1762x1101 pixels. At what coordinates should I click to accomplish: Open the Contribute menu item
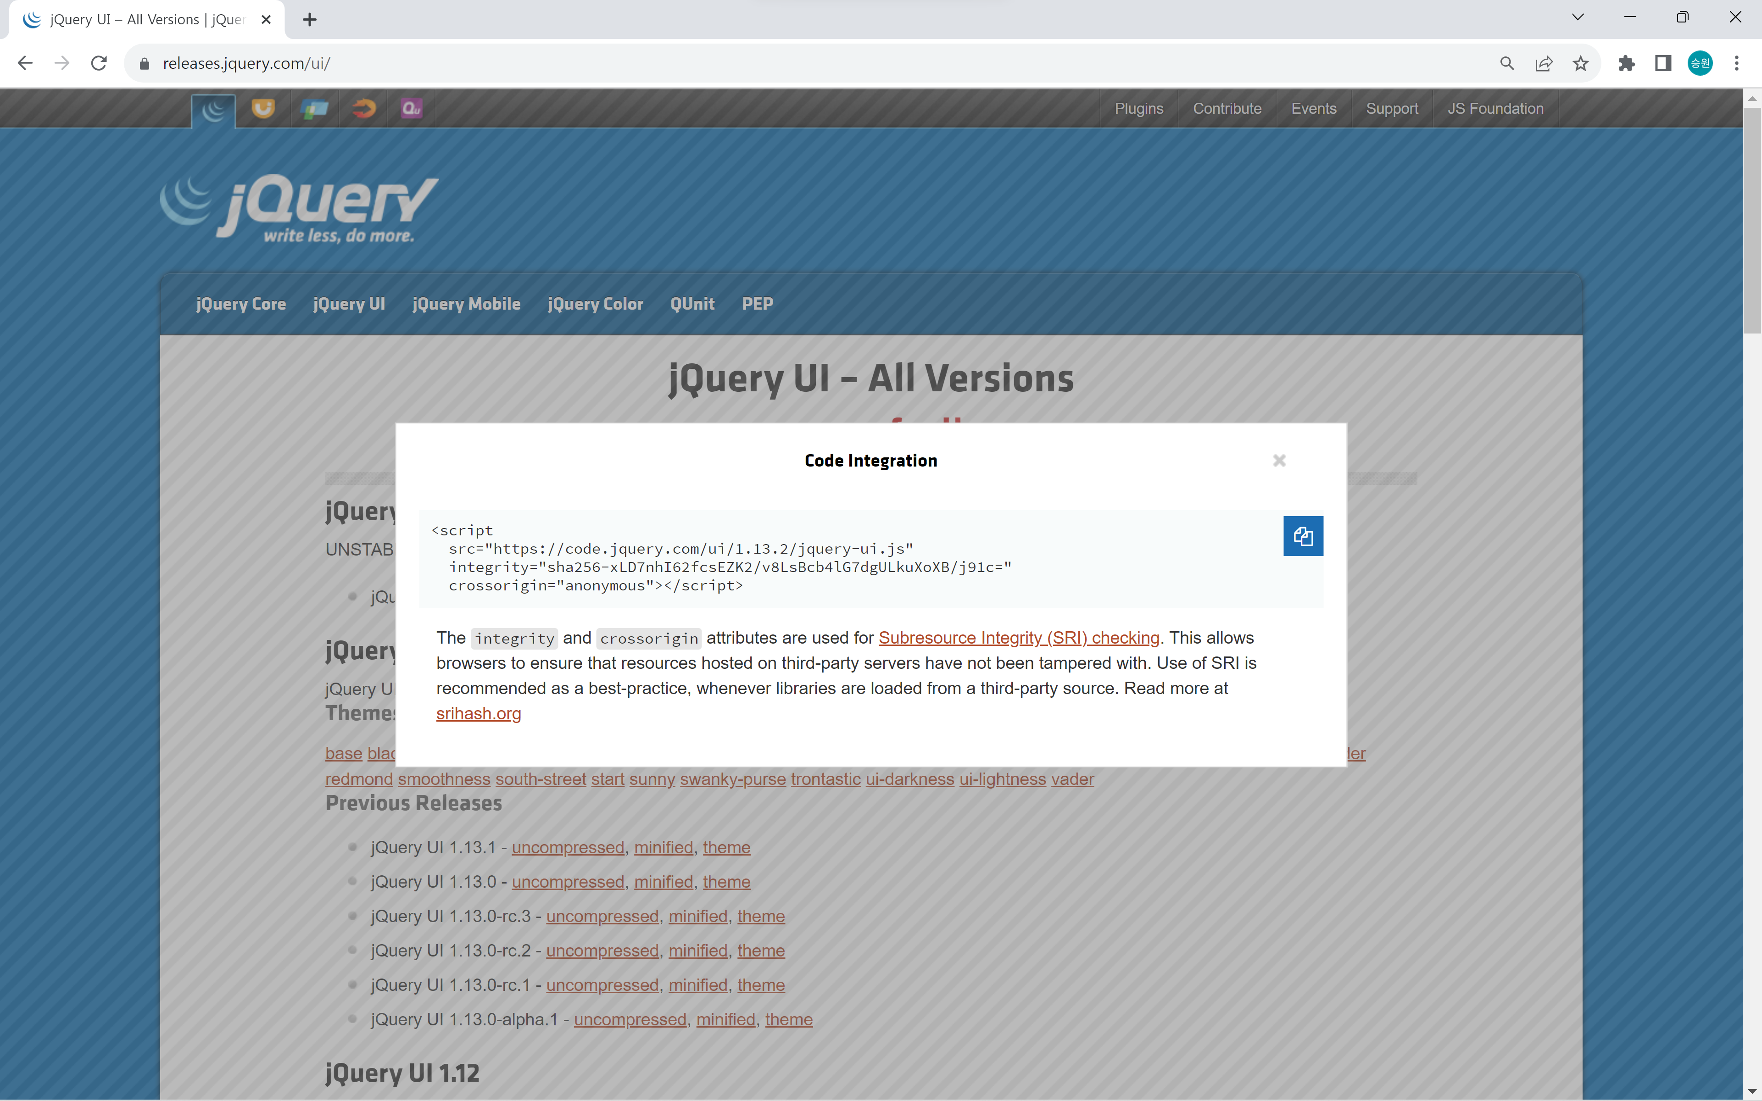click(x=1227, y=109)
